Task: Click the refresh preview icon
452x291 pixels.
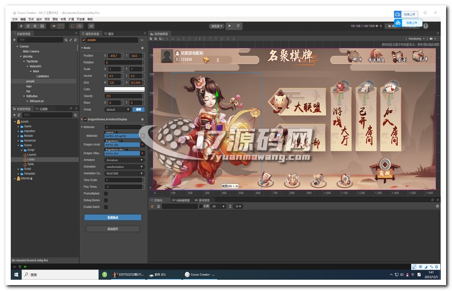Action: (238, 26)
